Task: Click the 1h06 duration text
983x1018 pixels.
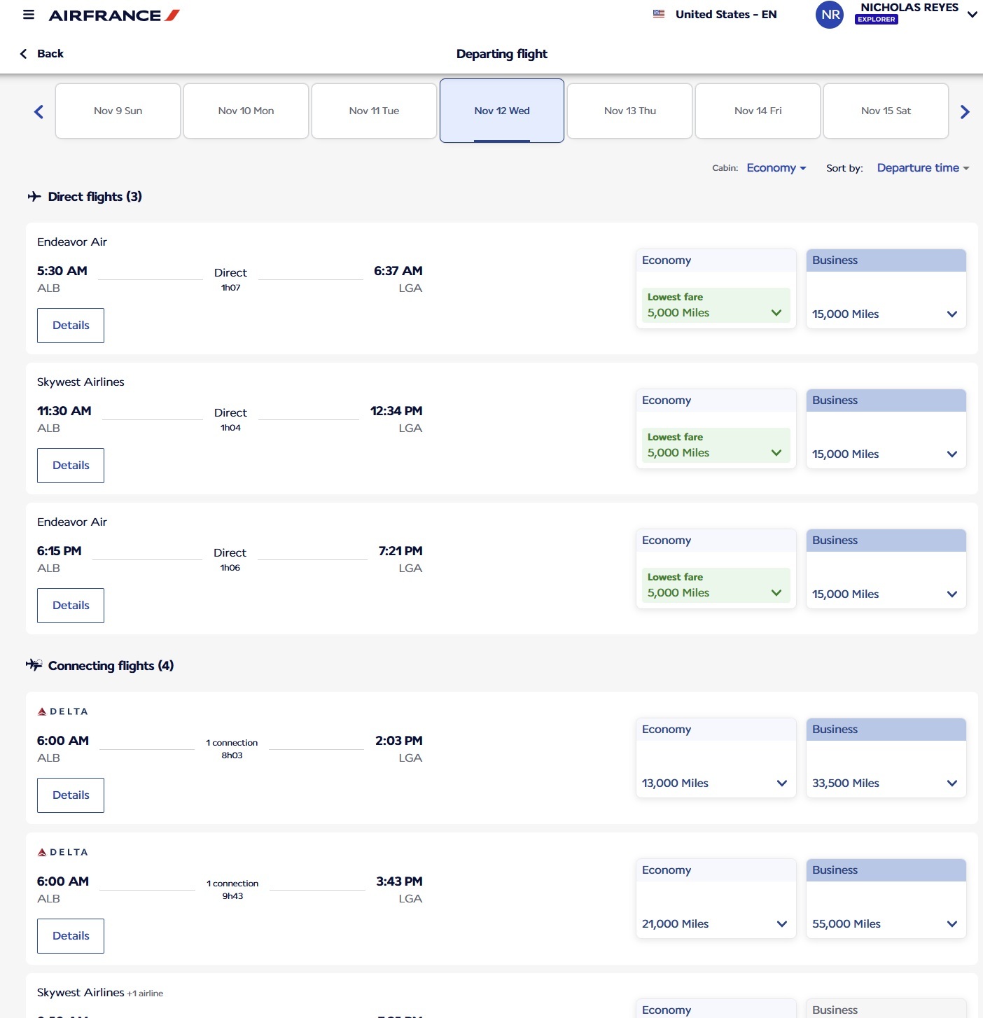Action: point(230,568)
